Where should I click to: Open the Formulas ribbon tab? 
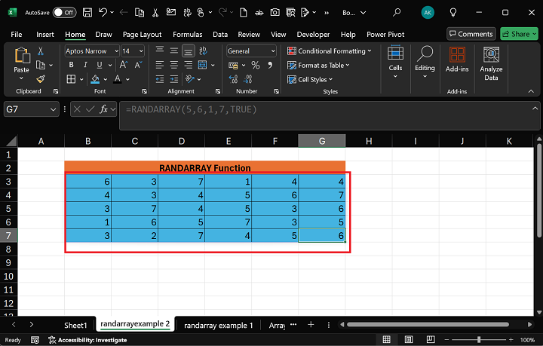[x=187, y=35]
